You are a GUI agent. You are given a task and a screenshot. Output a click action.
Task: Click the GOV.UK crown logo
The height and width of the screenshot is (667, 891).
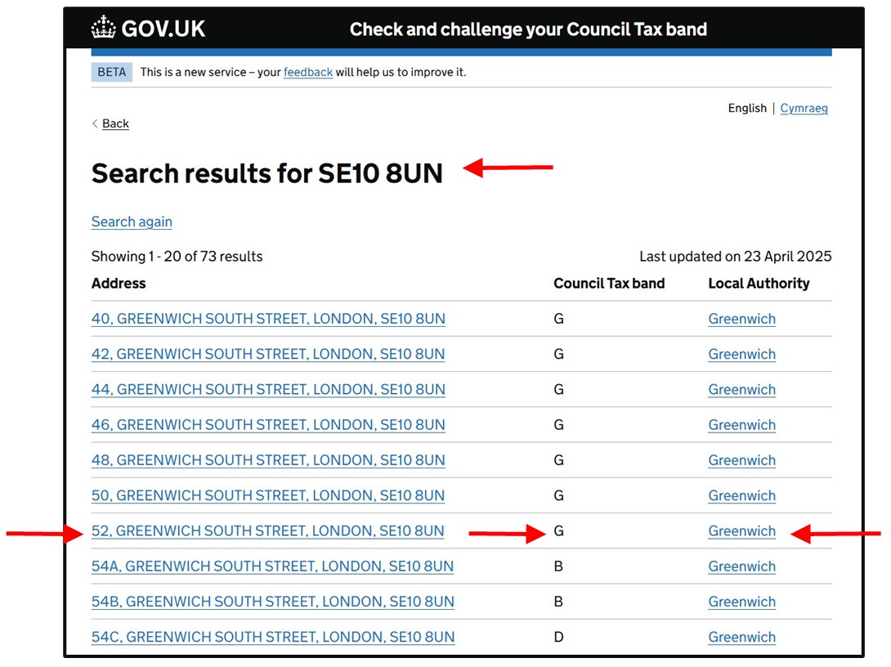(x=105, y=29)
